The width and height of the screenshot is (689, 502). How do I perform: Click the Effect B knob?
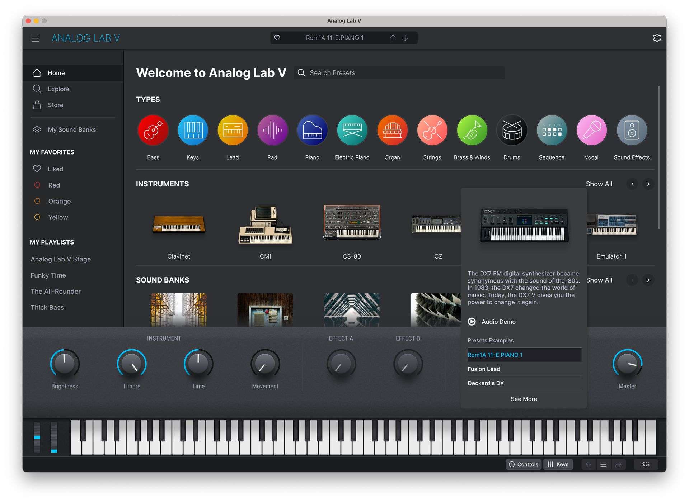click(x=408, y=364)
